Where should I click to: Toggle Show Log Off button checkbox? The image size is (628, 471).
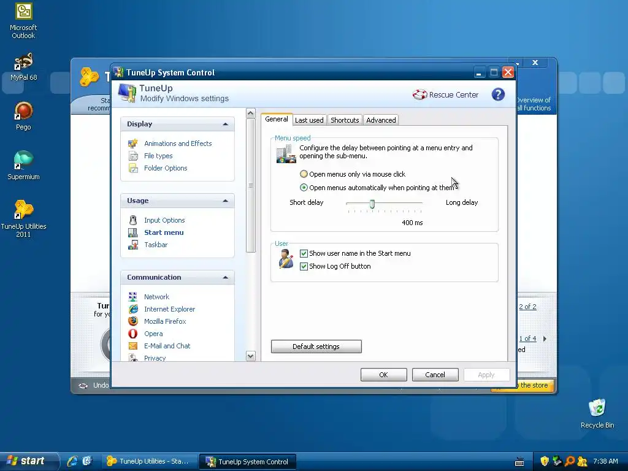(x=304, y=266)
